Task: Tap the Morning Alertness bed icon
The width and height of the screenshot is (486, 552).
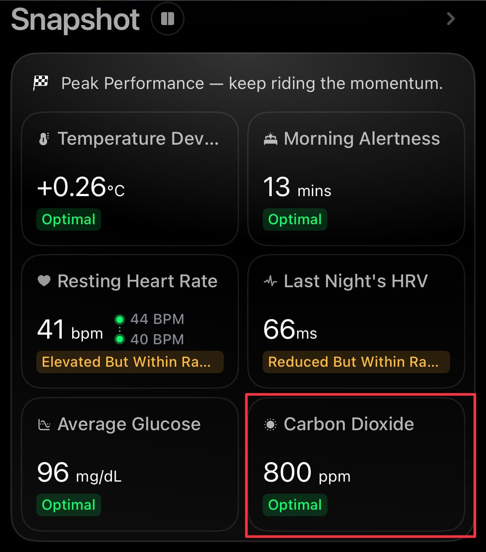Action: [270, 139]
